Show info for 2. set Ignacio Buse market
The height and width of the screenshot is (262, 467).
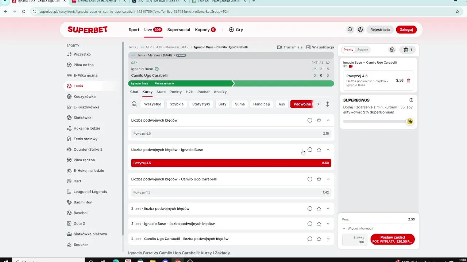[310, 224]
